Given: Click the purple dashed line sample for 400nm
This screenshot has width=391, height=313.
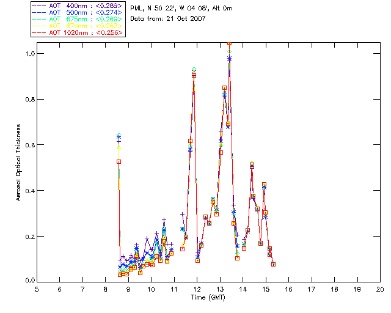Looking at the screenshot, I should 39,6.
